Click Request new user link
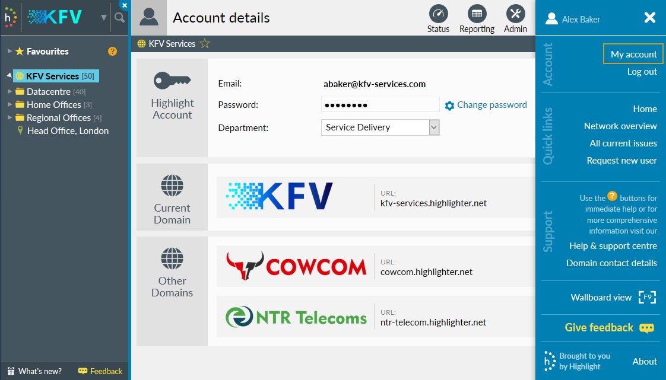Viewport: 666px width, 380px height. (x=621, y=160)
